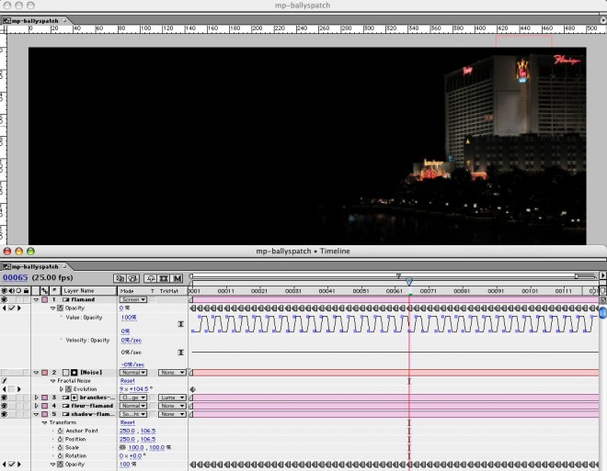The image size is (607, 471).
Task: Click the Rotation stopwatch icon
Action: click(60, 455)
